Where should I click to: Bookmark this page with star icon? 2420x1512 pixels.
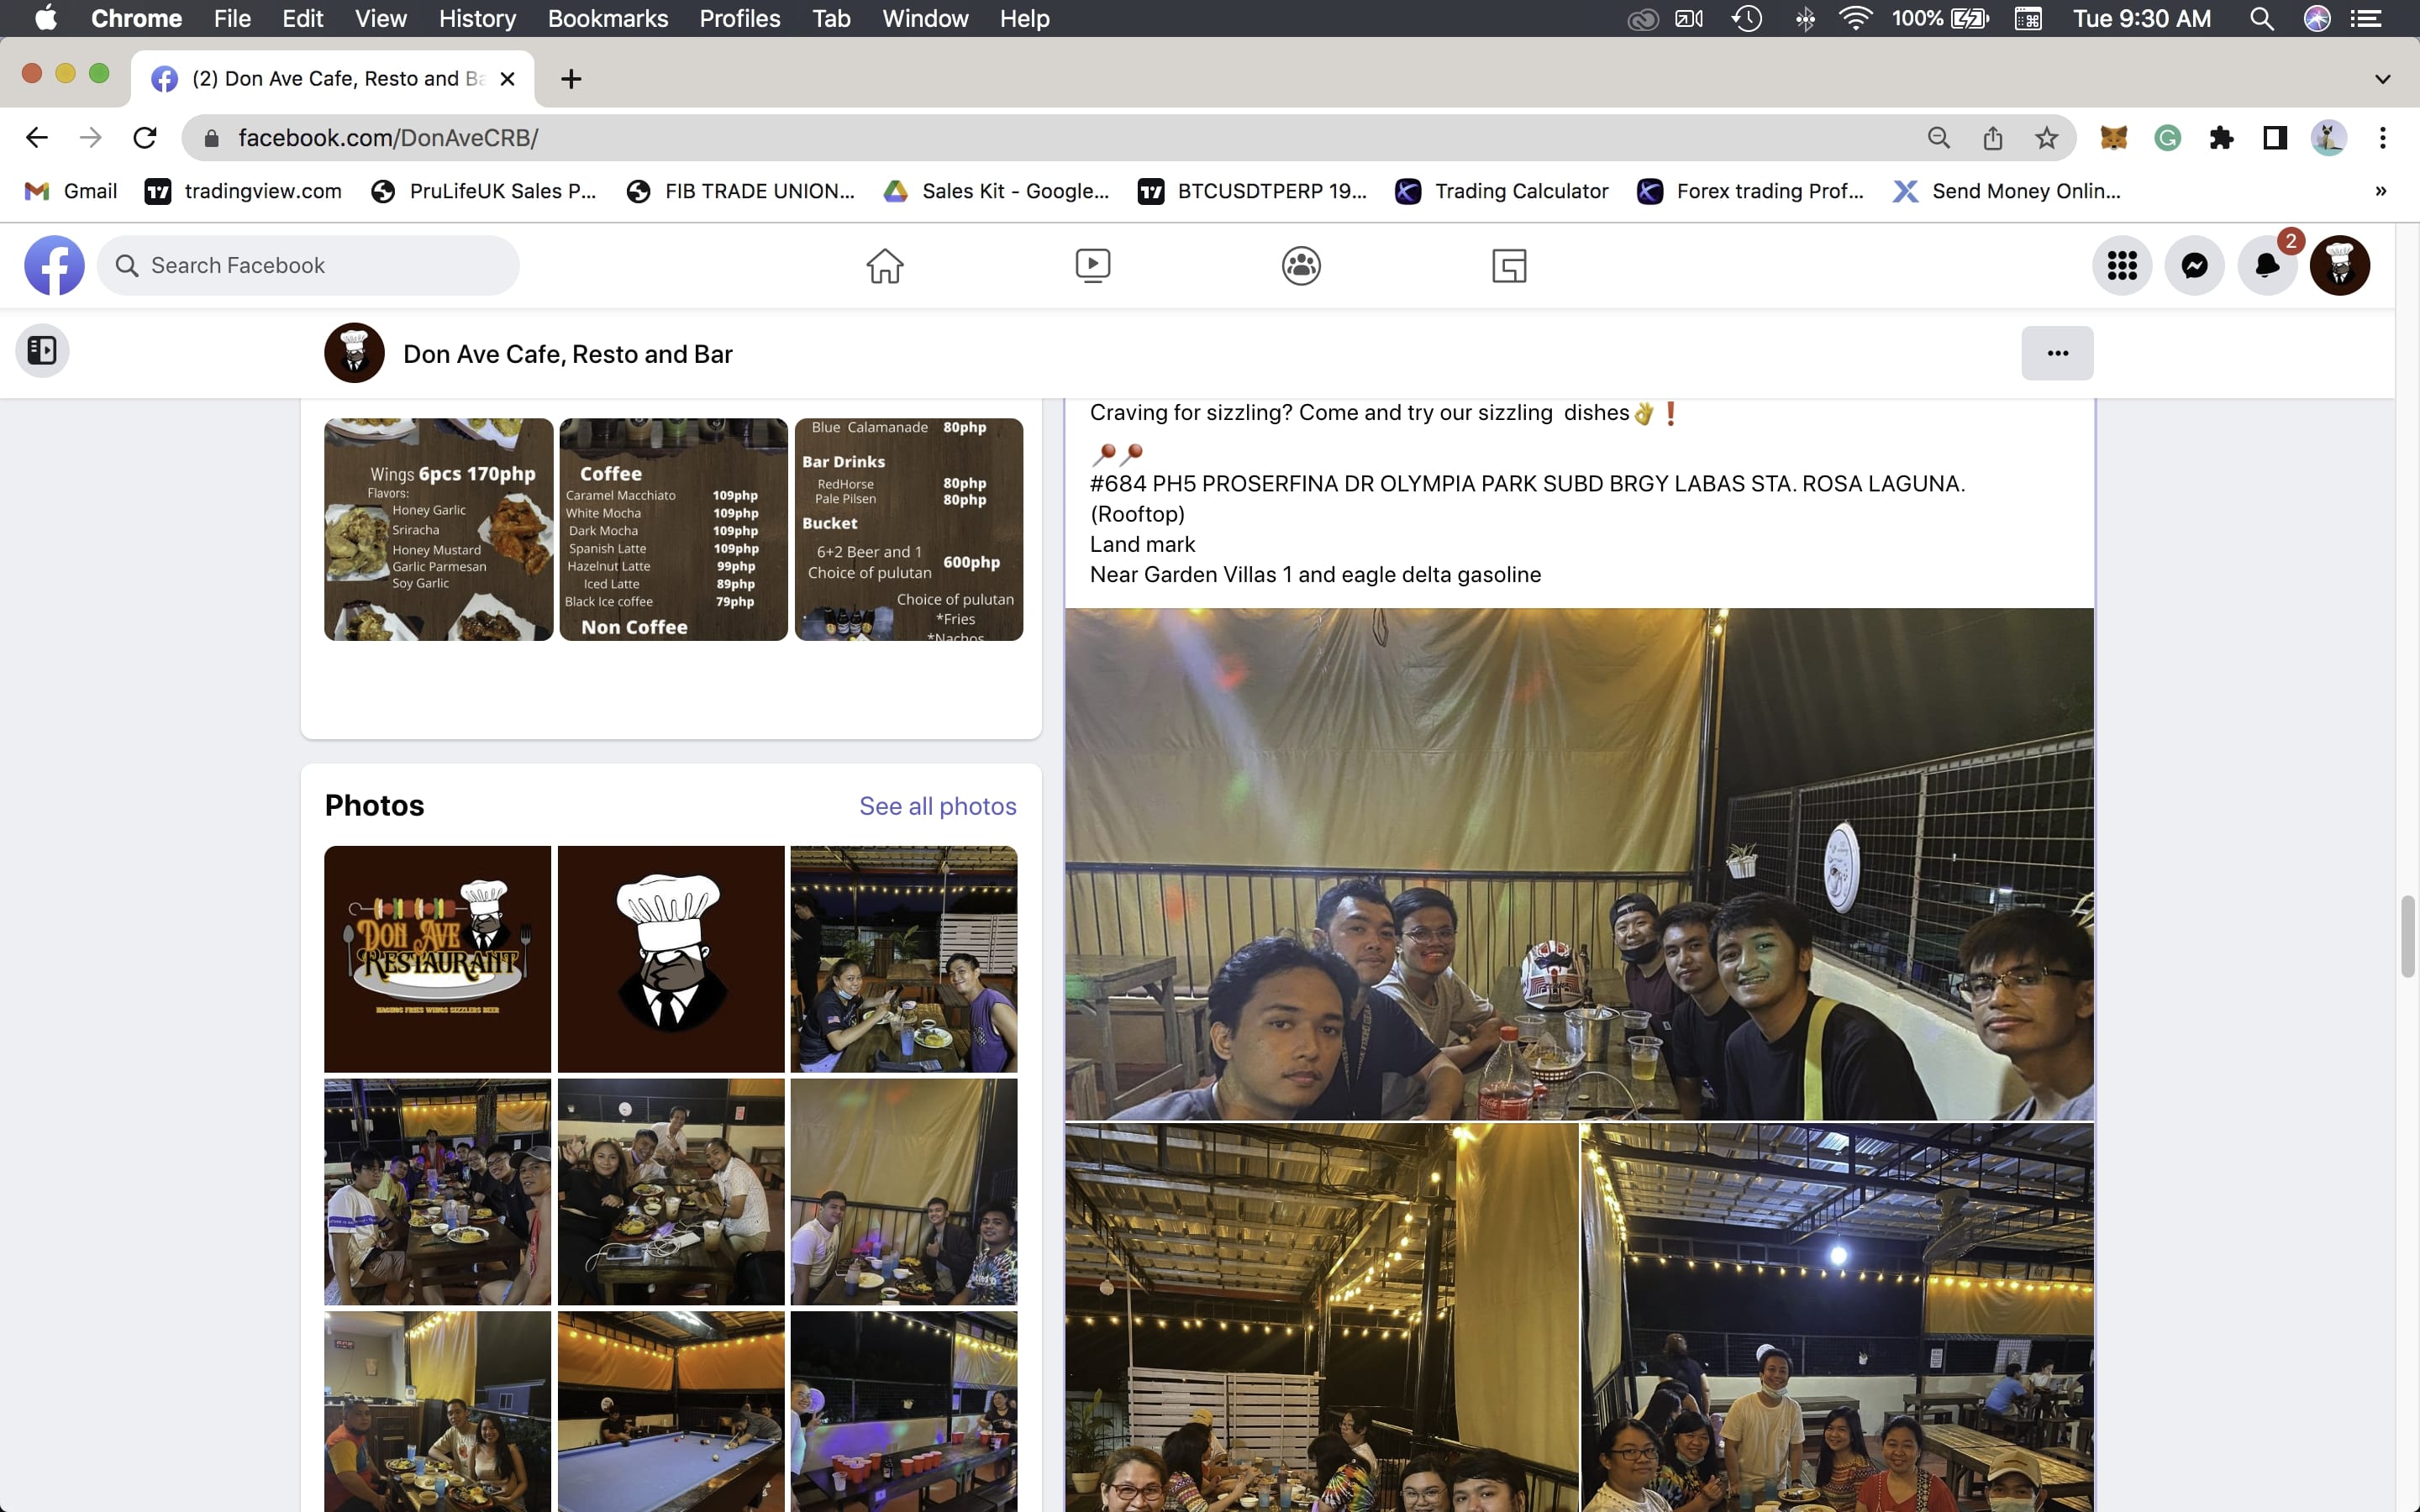2046,138
